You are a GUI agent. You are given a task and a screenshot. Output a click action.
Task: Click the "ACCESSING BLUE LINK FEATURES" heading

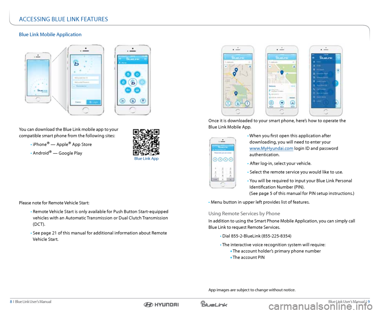click(64, 19)
